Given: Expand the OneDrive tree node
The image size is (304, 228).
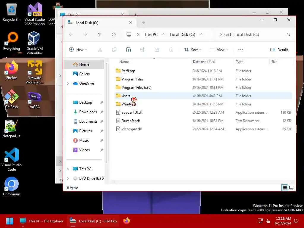Looking at the screenshot, I should [68, 83].
